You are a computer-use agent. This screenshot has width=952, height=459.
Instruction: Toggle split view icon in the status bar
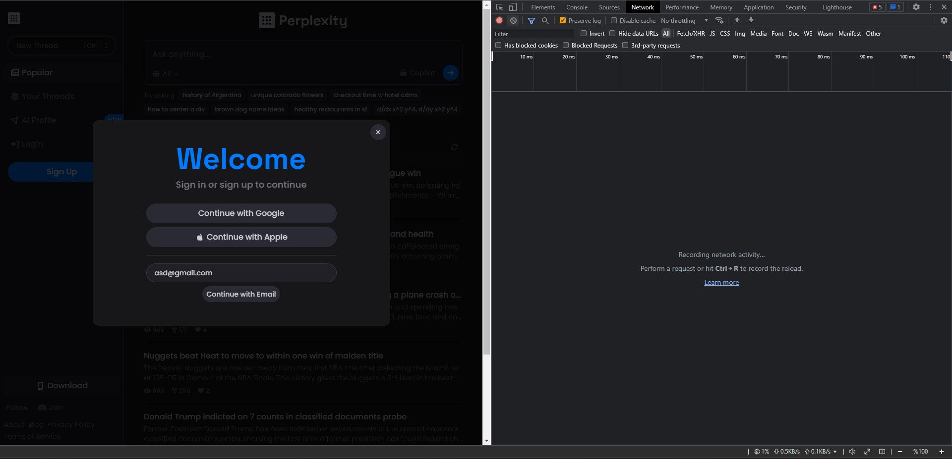pyautogui.click(x=882, y=452)
